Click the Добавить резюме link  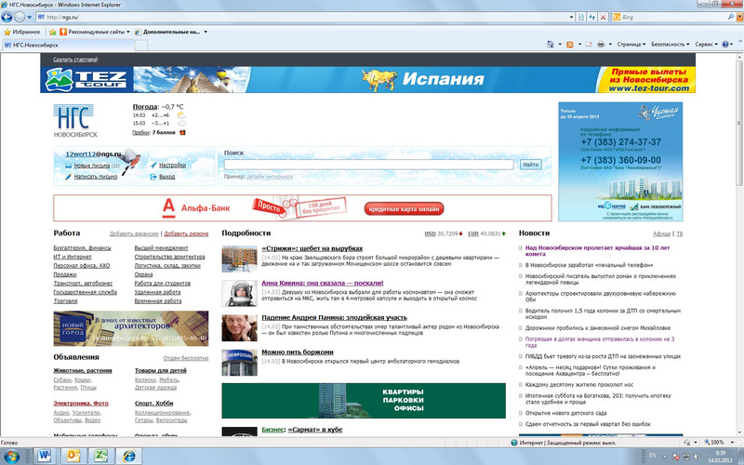pyautogui.click(x=186, y=234)
